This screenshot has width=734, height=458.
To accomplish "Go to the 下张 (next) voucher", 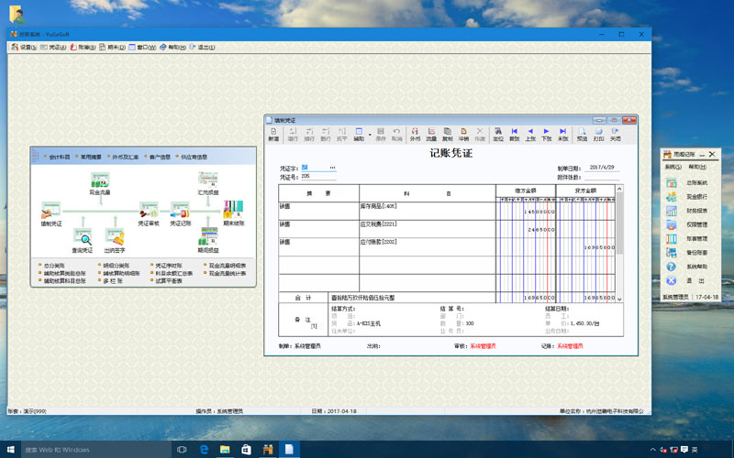I will coord(547,134).
